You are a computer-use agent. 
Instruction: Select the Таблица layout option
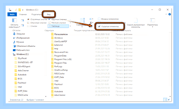point(58,26)
